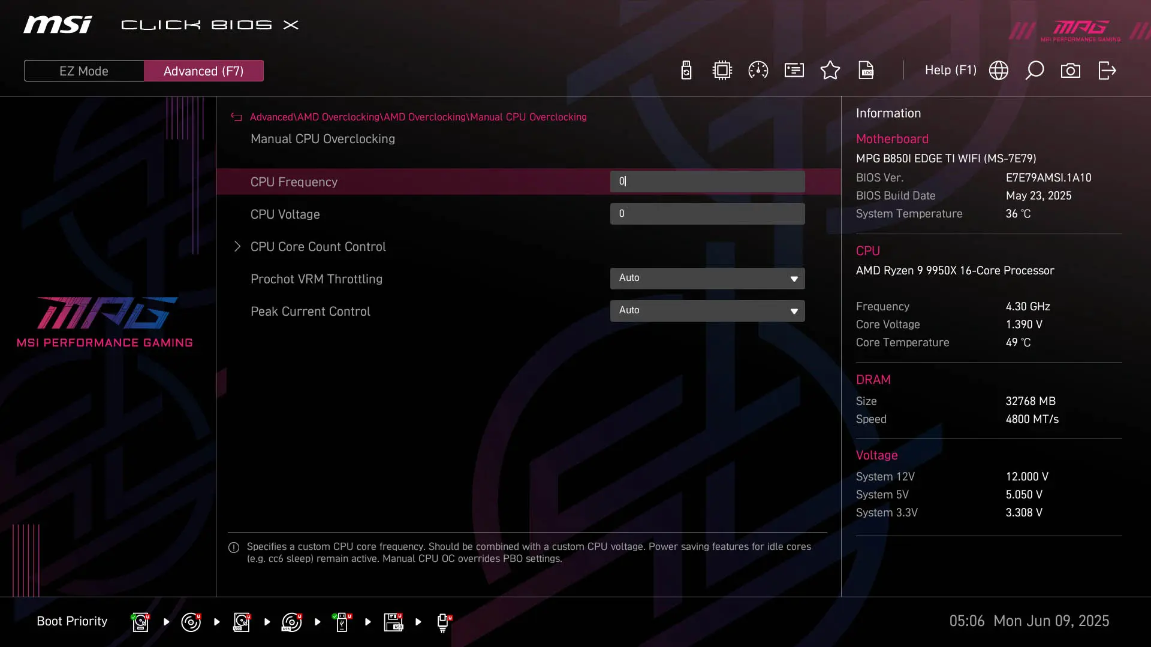This screenshot has width=1151, height=647.
Task: Click the info icon beside the description
Action: 234,548
